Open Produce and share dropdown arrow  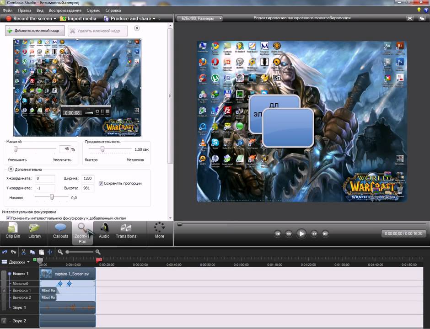pos(154,19)
